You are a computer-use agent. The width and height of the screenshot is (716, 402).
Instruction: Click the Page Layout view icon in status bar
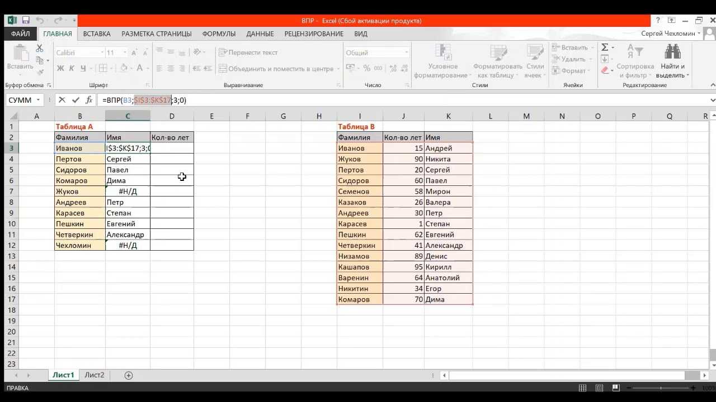tap(599, 388)
